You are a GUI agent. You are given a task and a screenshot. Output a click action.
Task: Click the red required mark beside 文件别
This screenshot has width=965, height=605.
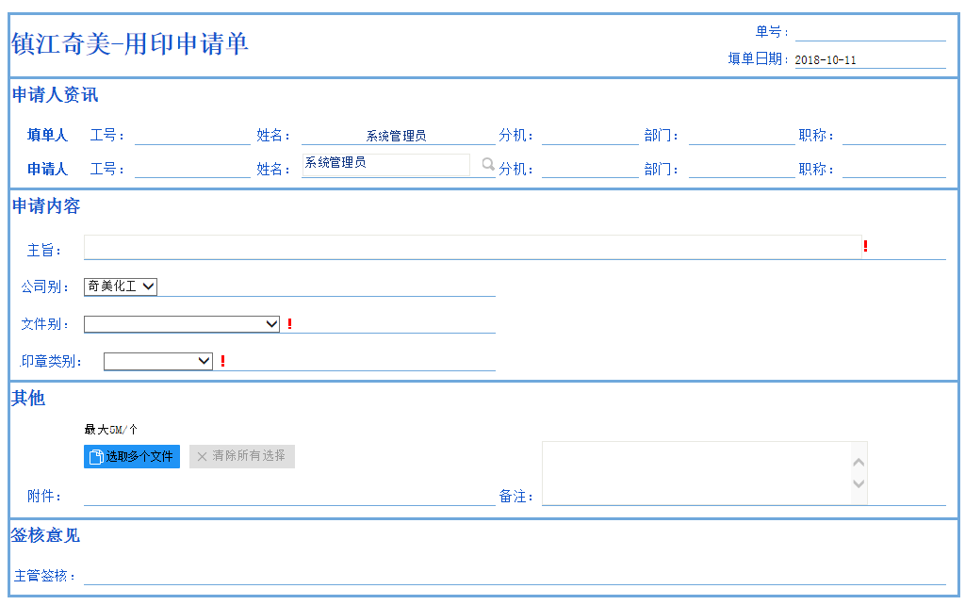pos(289,324)
